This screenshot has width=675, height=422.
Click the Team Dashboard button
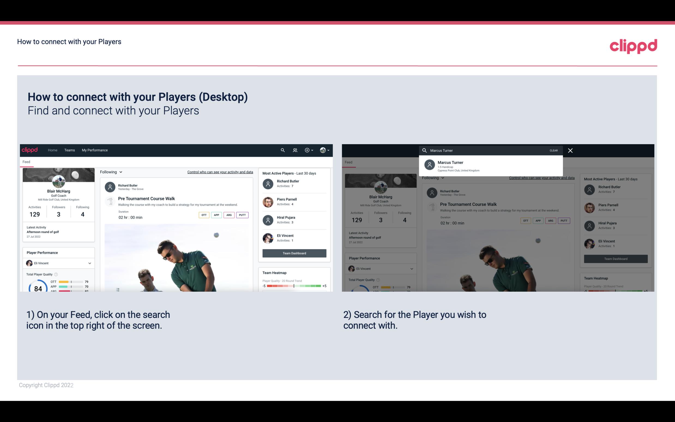coord(294,253)
